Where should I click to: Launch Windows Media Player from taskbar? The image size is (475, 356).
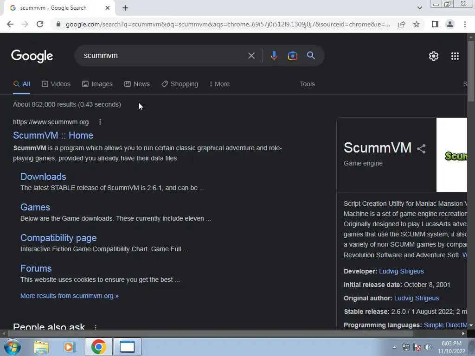70,347
